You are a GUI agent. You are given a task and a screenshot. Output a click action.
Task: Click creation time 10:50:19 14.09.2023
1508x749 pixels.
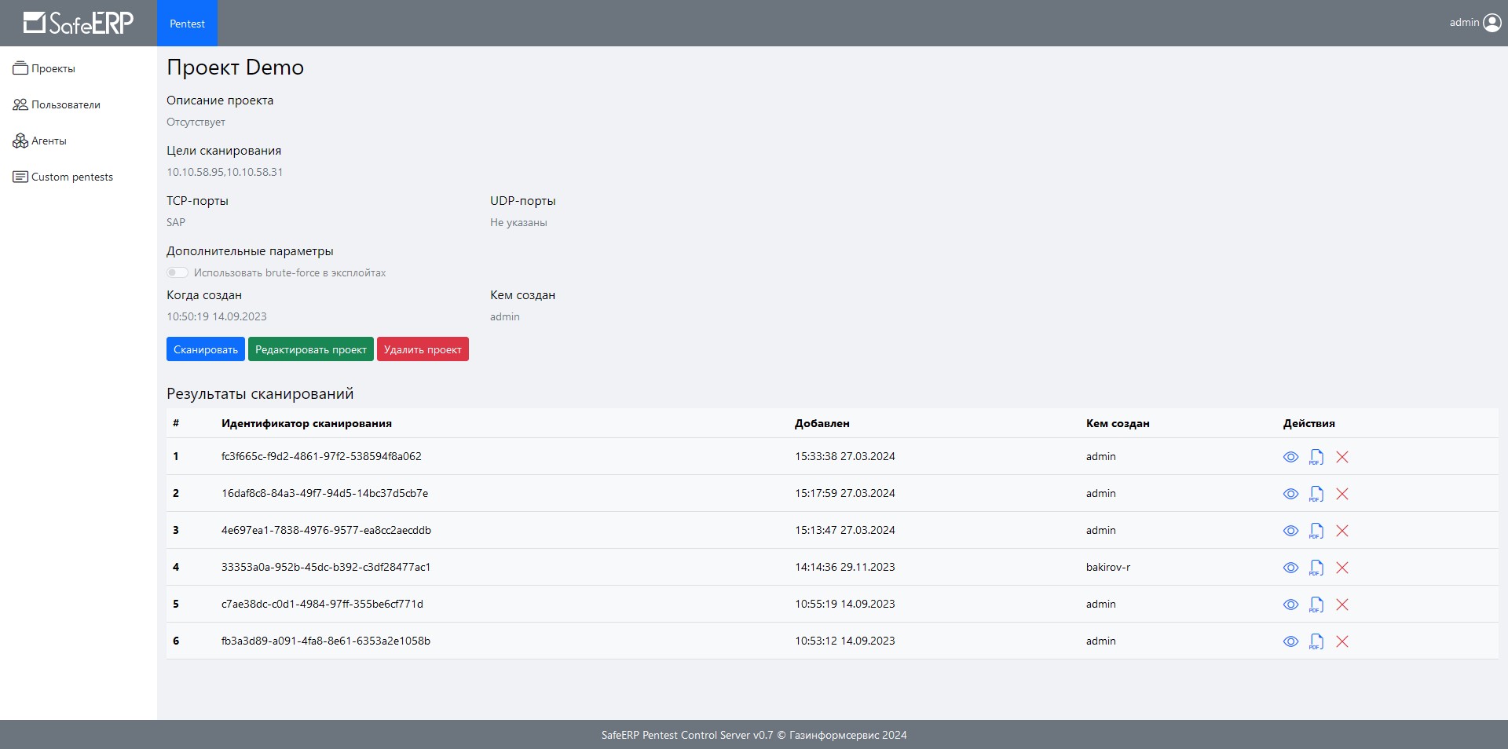click(217, 316)
